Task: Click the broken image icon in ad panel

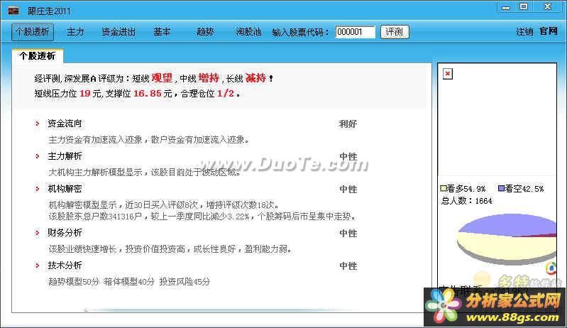Action: 448,74
